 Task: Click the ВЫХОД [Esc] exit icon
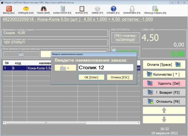9,9
